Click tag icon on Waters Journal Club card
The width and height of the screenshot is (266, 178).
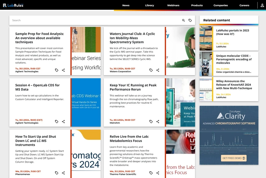pos(151,70)
